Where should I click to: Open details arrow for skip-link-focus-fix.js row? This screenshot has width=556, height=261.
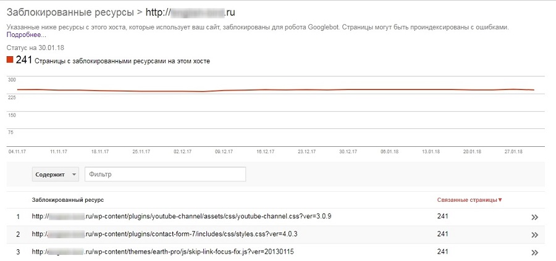534,252
